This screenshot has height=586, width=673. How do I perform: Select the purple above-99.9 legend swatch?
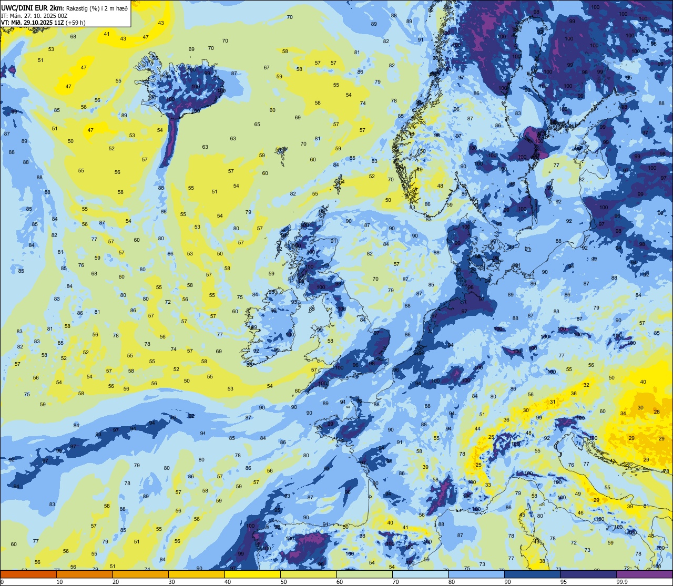644,574
